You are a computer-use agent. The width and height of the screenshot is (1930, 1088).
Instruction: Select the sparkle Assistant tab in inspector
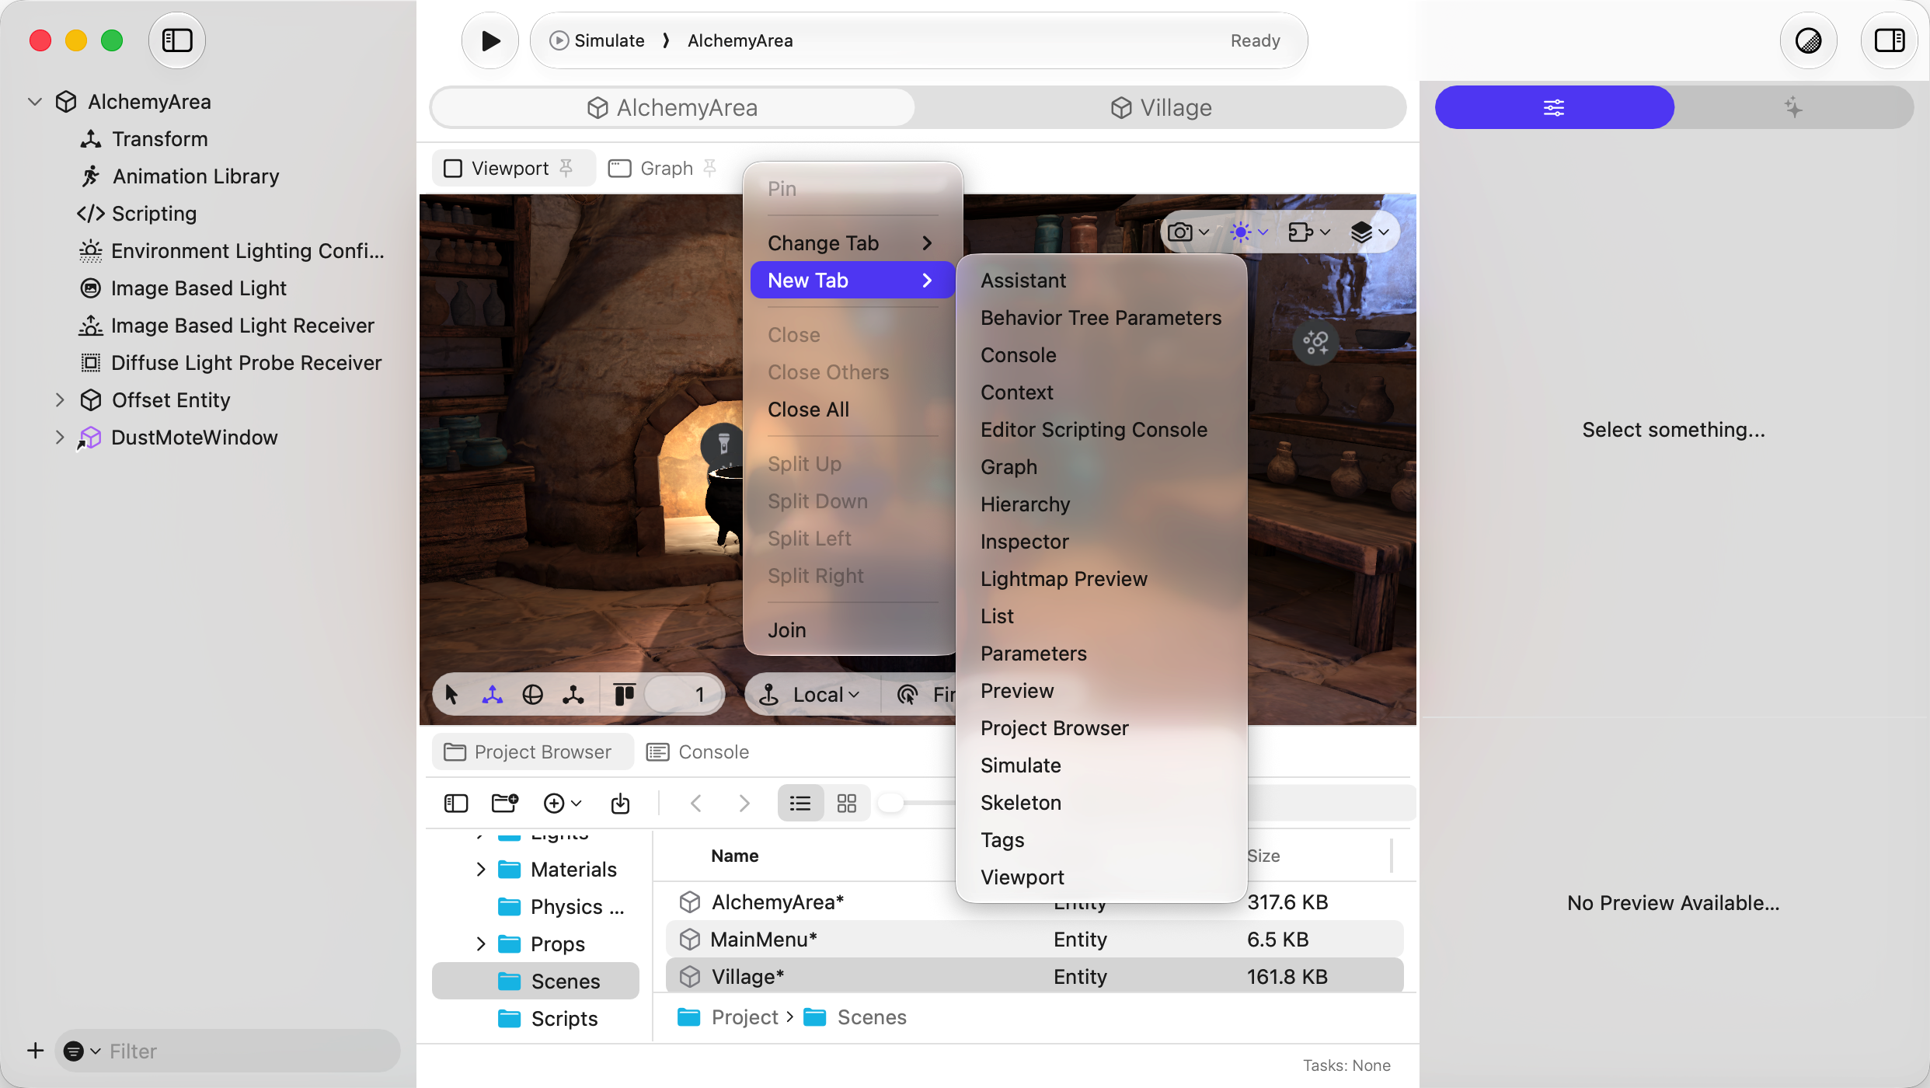[1793, 107]
